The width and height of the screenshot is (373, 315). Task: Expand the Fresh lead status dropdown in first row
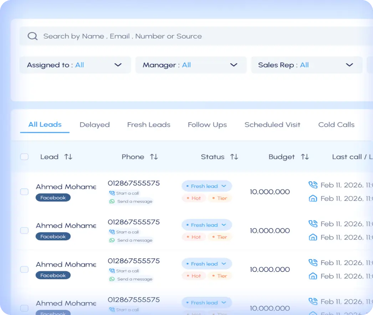(x=225, y=186)
